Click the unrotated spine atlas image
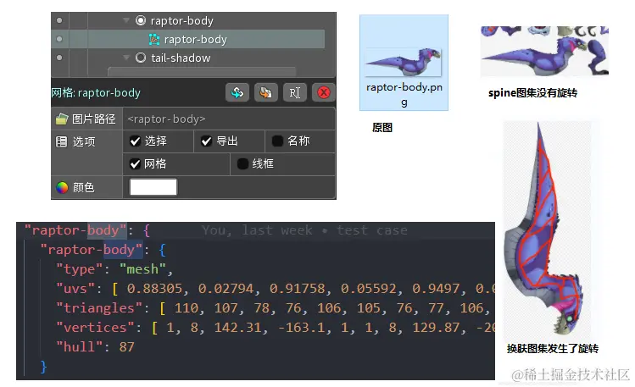Image resolution: width=635 pixels, height=387 pixels. 544,51
